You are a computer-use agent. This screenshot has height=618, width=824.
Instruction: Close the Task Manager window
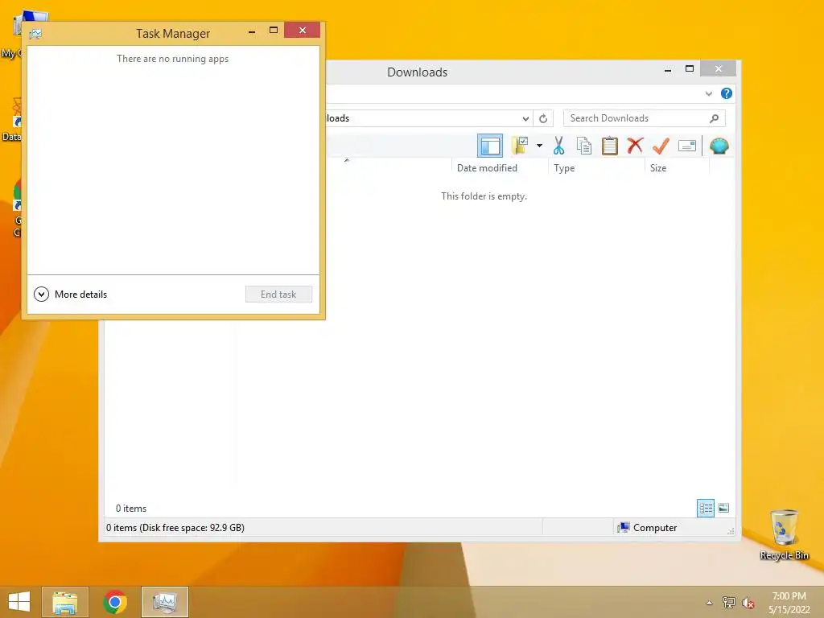[x=303, y=30]
